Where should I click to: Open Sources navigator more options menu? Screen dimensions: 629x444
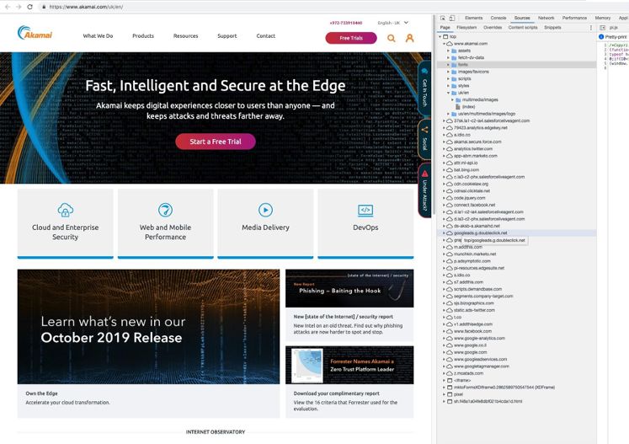591,28
